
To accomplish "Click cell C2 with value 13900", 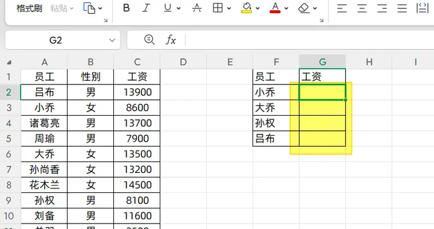I will [137, 92].
